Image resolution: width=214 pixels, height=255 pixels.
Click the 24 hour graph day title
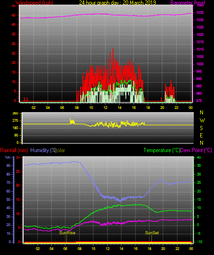click(118, 3)
